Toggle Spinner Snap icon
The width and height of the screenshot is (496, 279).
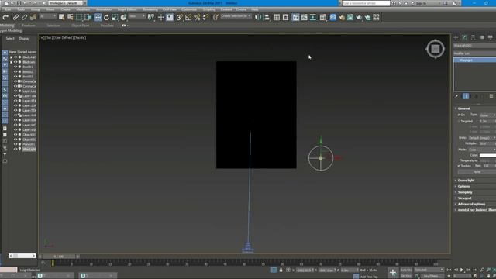[206, 17]
